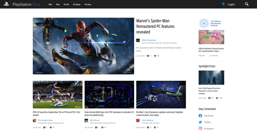This screenshot has width=257, height=132.
Task: Click the Twitter text link
Action: (207, 122)
